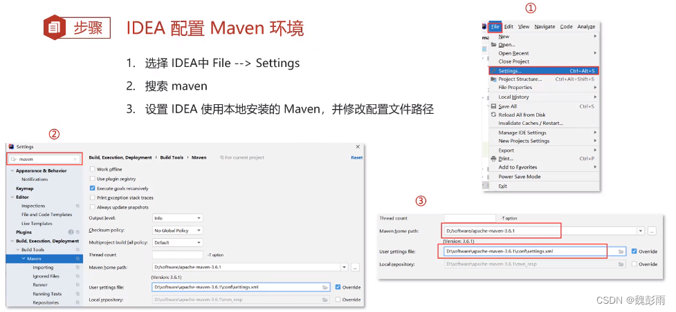The height and width of the screenshot is (312, 676).
Task: Select File and Code Templates in the tree
Action: pos(46,215)
